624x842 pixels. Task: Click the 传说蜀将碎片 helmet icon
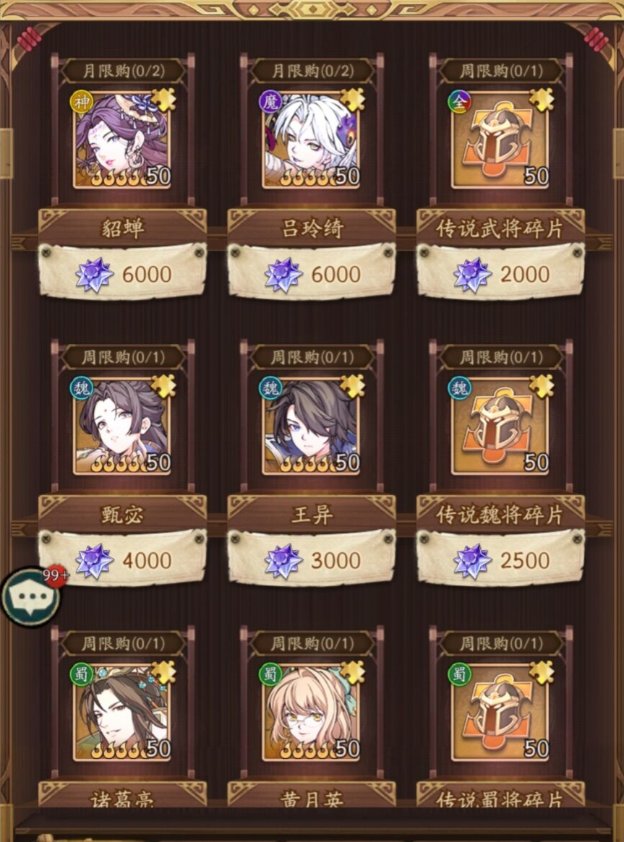coord(500,713)
